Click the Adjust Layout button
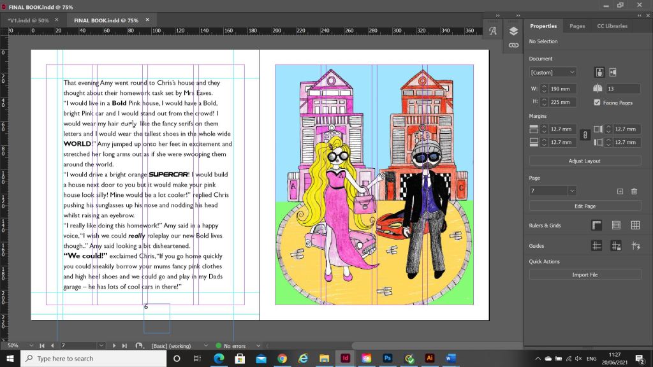 click(585, 161)
